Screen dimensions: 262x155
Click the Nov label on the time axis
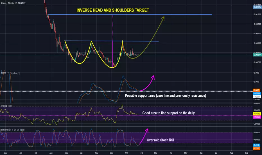(96, 153)
